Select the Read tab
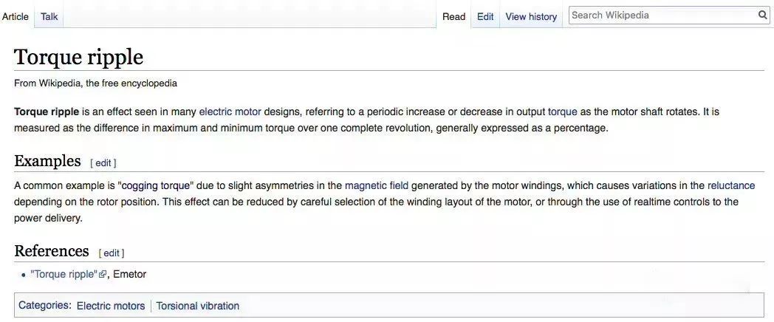774x322 pixels. 453,16
